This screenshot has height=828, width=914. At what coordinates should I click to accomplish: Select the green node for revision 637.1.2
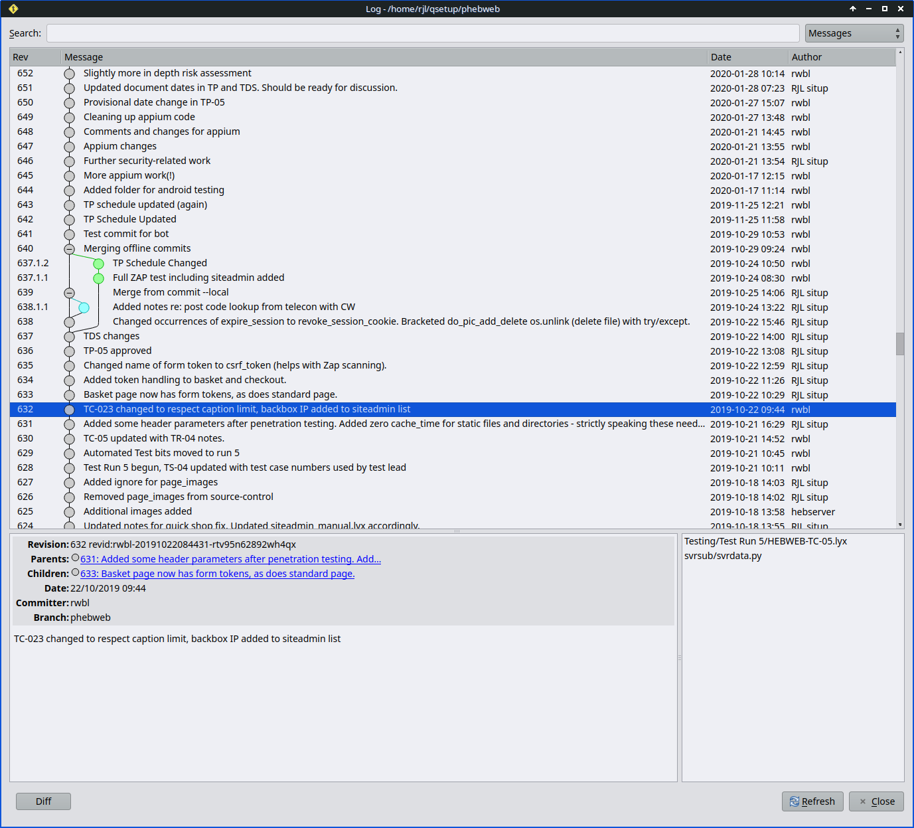[98, 264]
